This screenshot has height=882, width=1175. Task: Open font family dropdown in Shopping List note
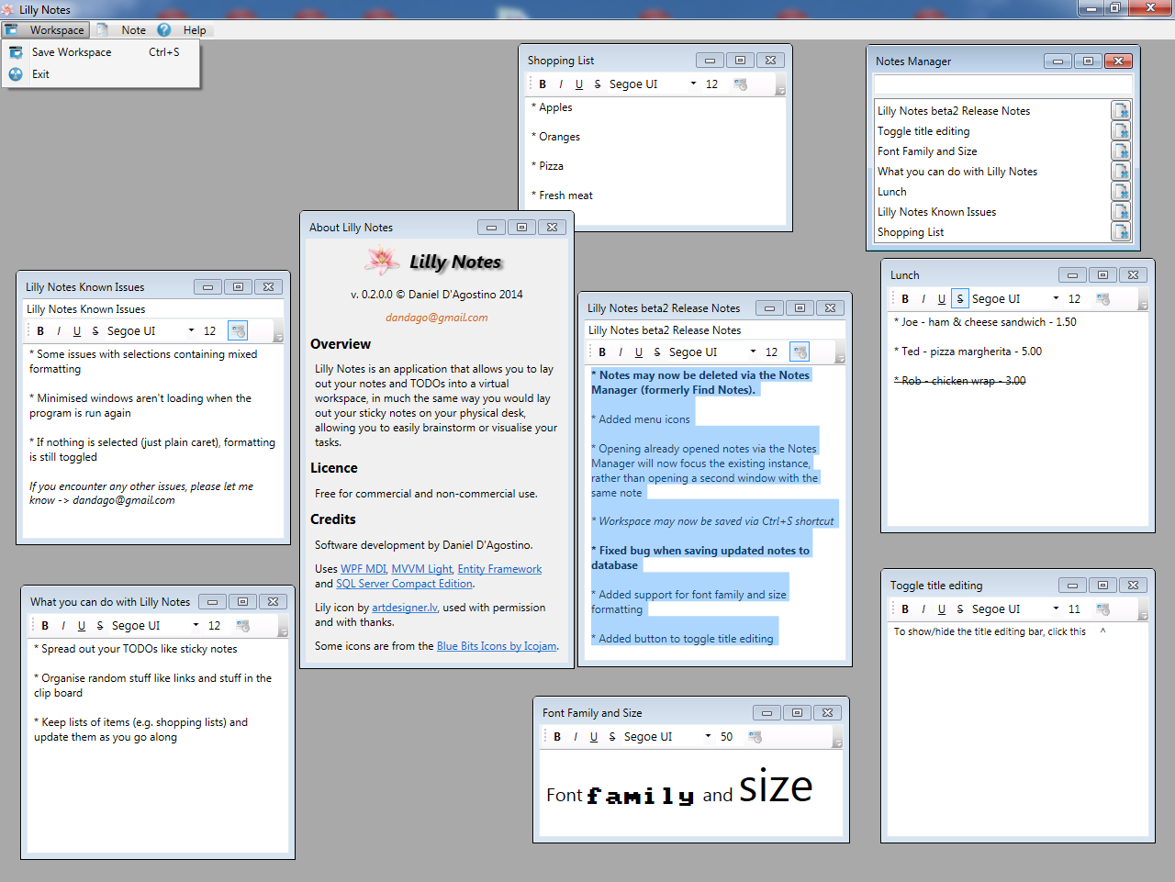click(693, 84)
